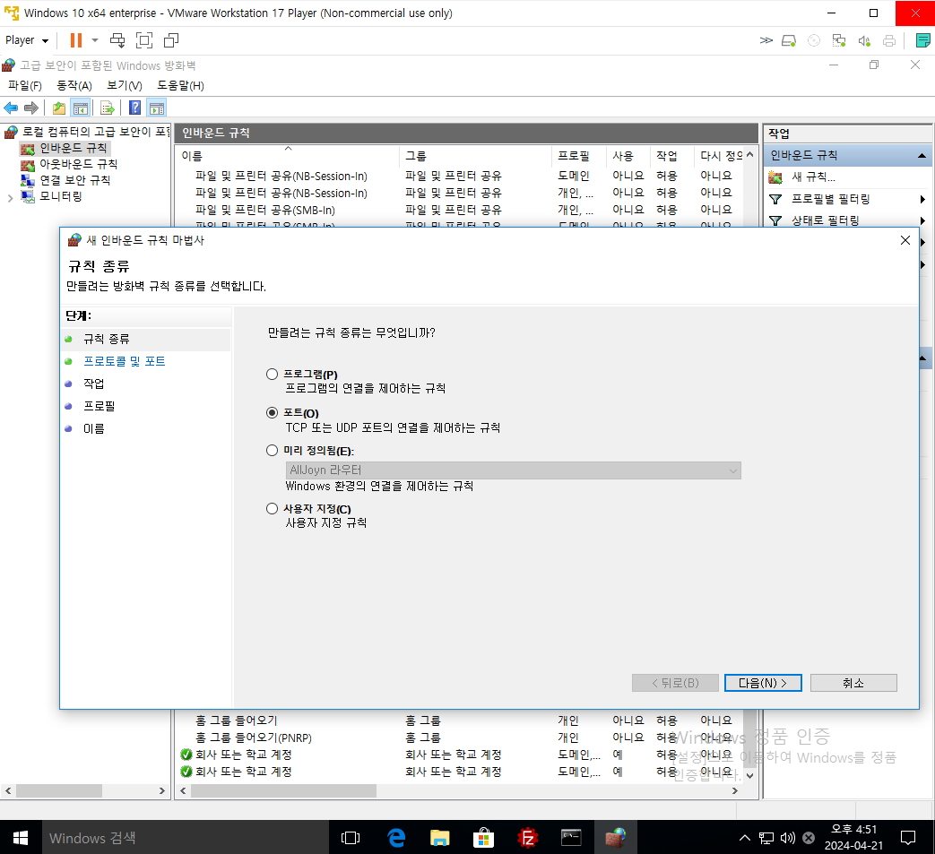Enter full screen mode in VMware toolbar

point(144,40)
